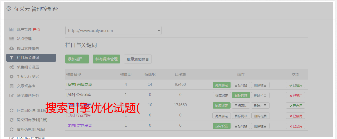The height and width of the screenshot is (139, 337).
Task: Toggle the 已禁用 status of 公有词库
Action: click(x=296, y=95)
